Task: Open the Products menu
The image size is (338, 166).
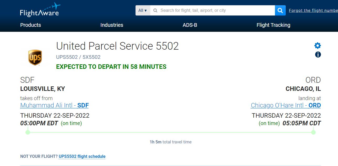Action: [31, 25]
